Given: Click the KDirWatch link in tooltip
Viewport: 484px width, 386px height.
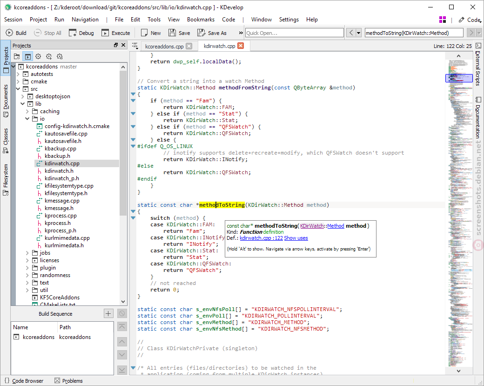Looking at the screenshot, I should click(x=312, y=226).
